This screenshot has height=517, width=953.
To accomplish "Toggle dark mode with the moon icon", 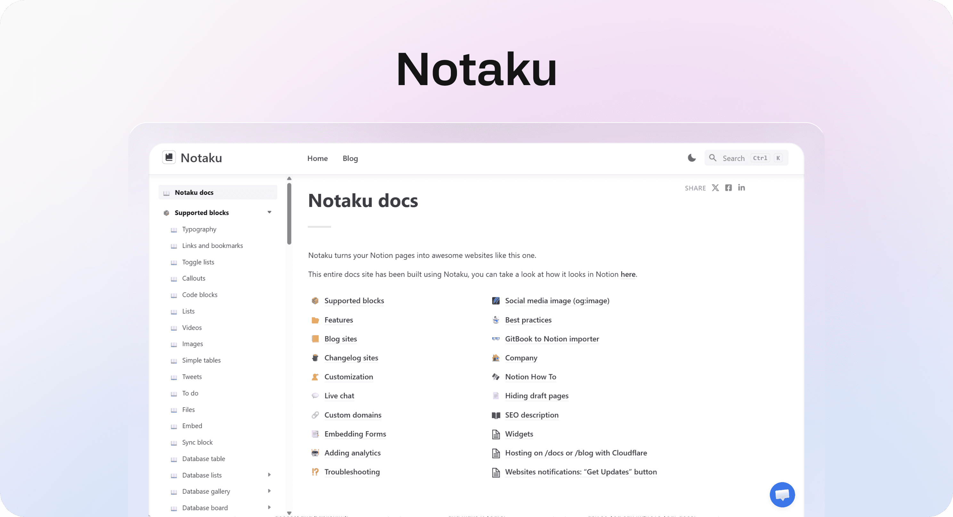I will (x=691, y=158).
